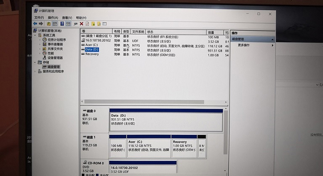This screenshot has height=176, width=323.
Task: Click the CD-ROM 0 disc icon
Action: 85,163
